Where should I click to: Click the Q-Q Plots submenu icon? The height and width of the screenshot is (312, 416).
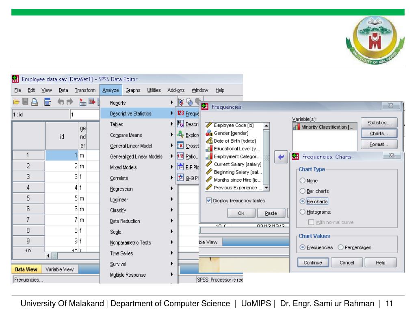[x=180, y=178]
